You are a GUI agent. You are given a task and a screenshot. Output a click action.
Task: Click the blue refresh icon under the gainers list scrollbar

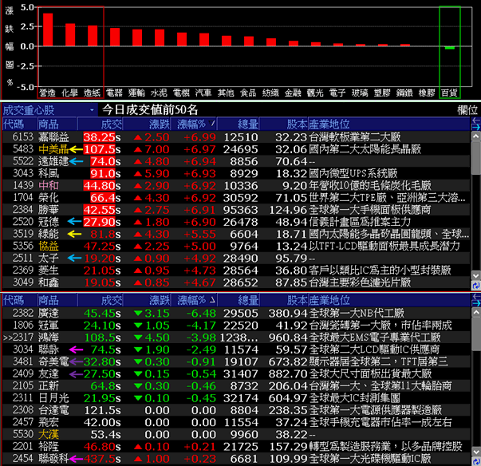[475, 286]
